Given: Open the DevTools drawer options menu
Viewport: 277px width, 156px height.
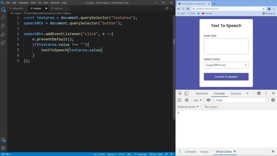Looking at the screenshot, I should tap(180, 152).
